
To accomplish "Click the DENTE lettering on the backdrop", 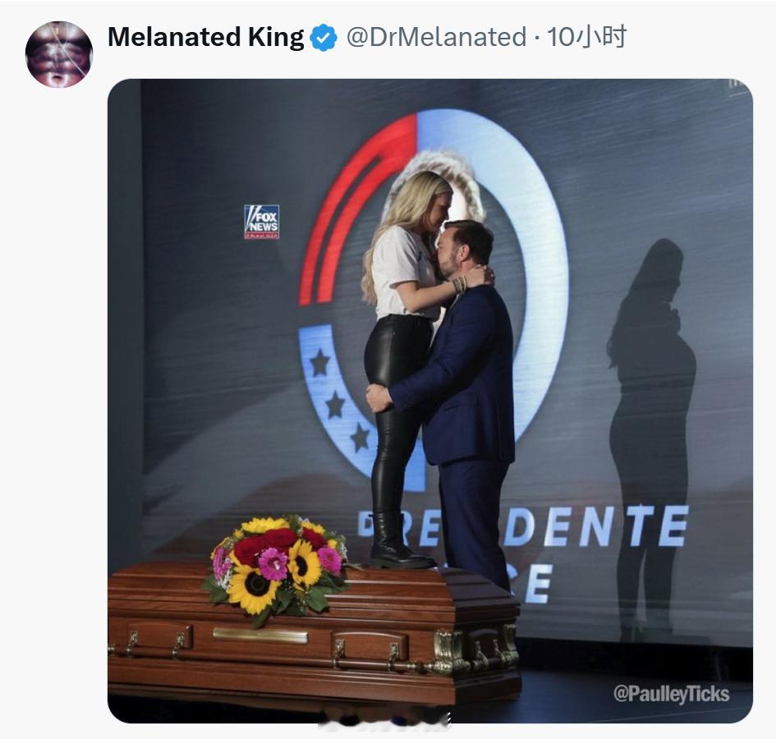I will tap(595, 527).
